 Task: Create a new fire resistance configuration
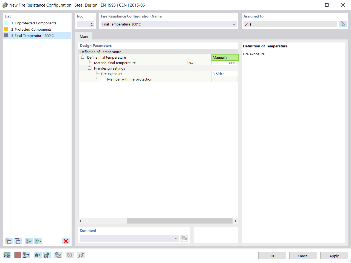tap(9, 241)
